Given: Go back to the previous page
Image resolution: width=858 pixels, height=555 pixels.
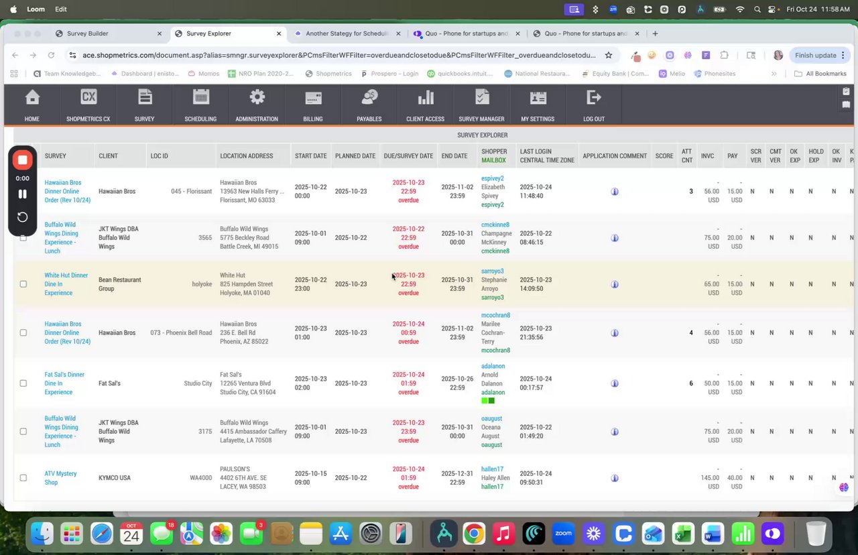Looking at the screenshot, I should click(15, 56).
